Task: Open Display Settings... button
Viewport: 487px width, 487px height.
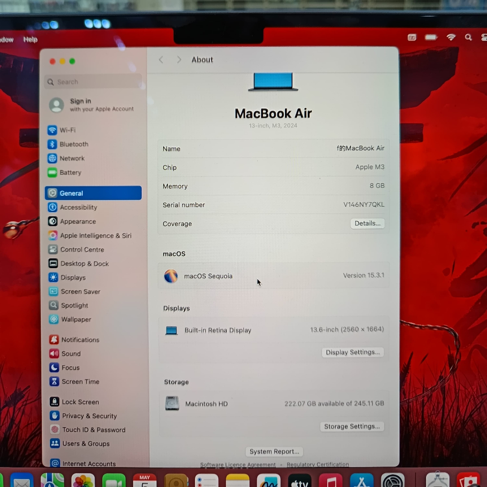Action: (352, 352)
